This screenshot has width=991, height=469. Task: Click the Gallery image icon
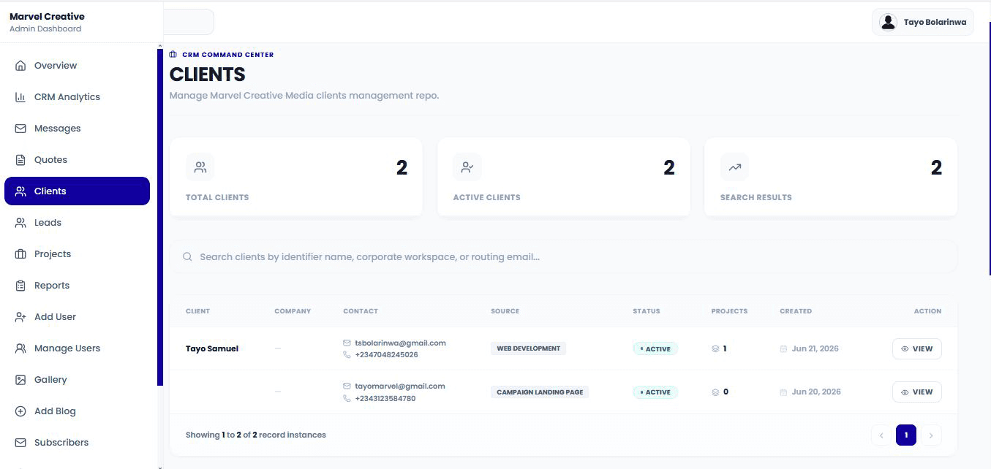click(x=20, y=380)
